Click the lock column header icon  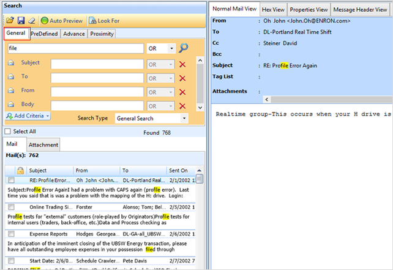[20, 170]
